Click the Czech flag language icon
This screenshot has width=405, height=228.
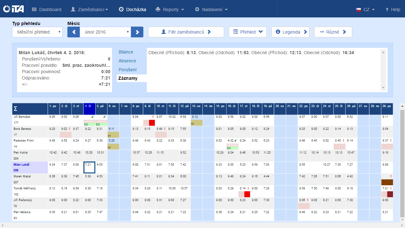pyautogui.click(x=358, y=9)
